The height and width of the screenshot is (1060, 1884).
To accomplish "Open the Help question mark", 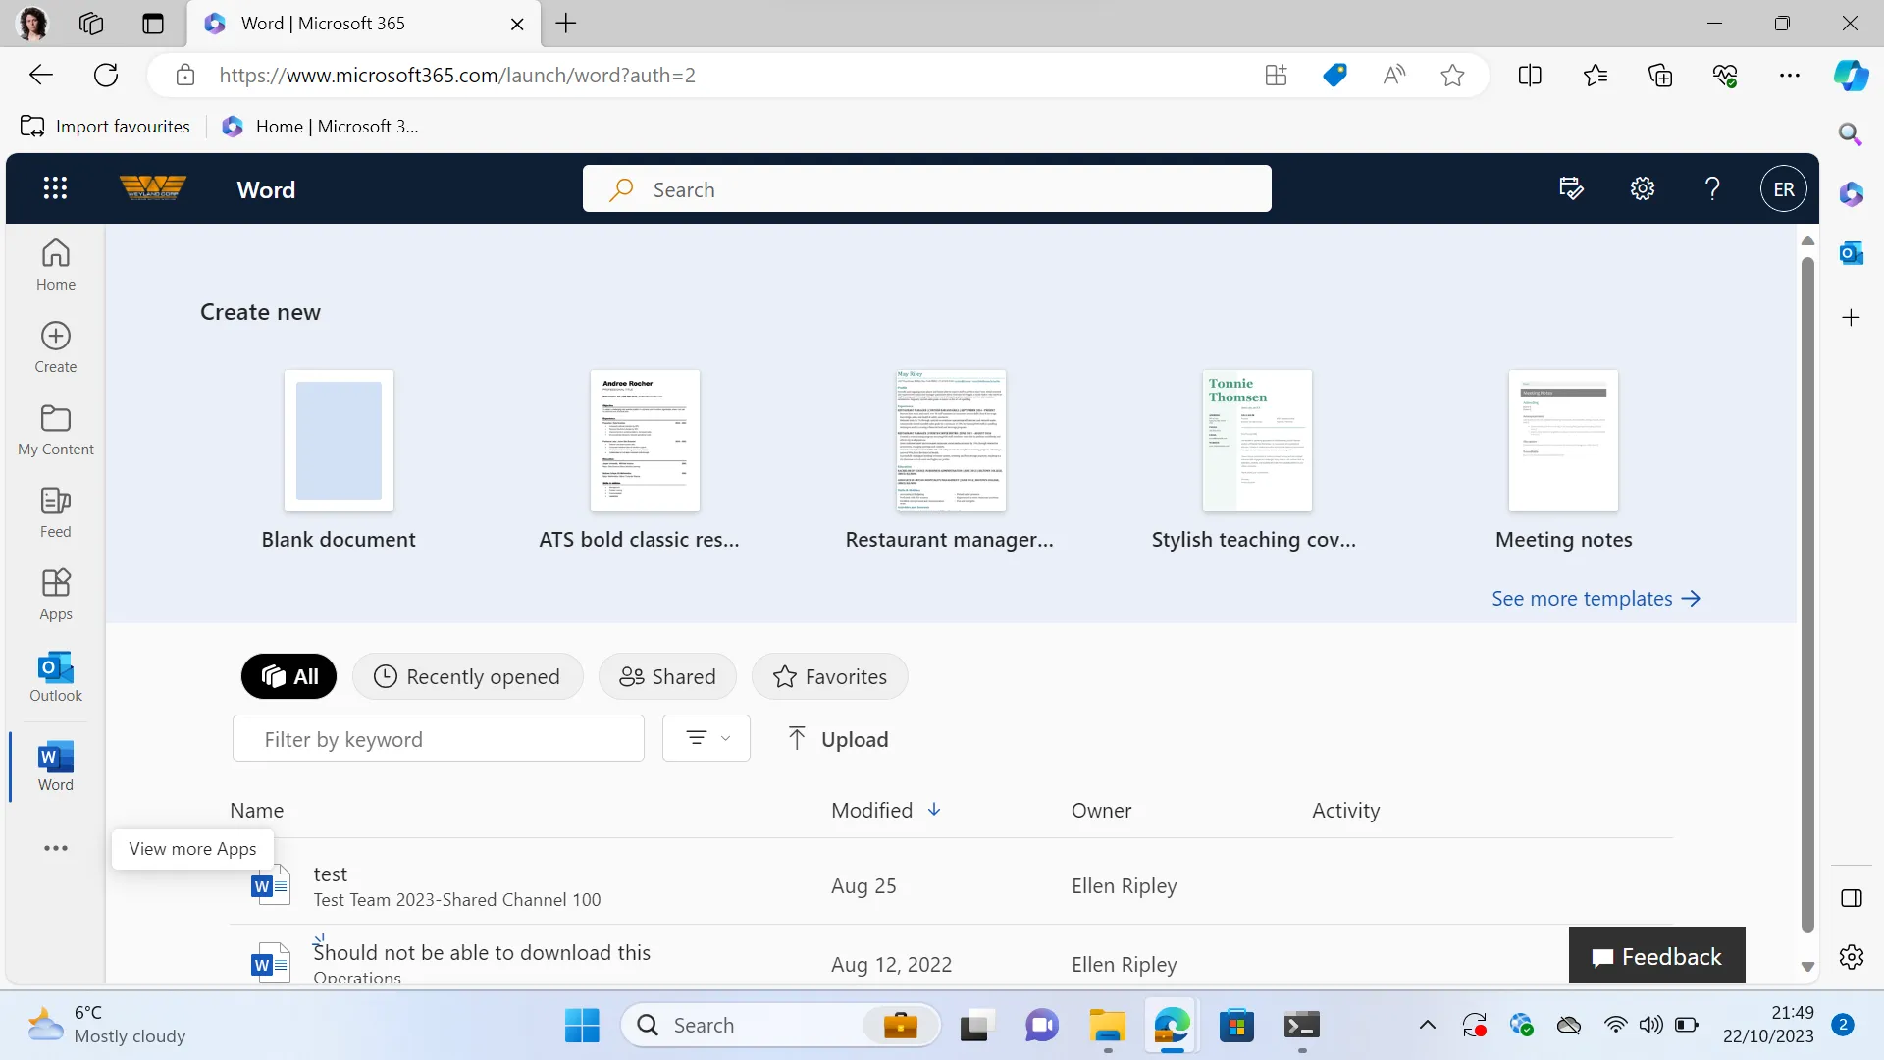I will 1712,188.
